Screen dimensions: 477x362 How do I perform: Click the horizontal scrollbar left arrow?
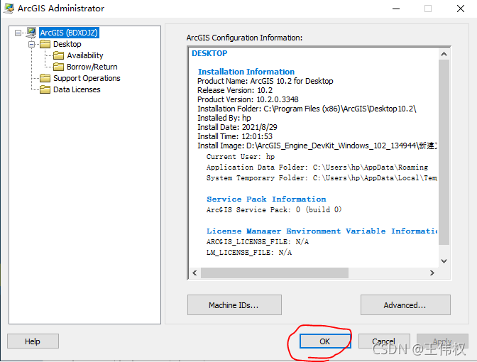pyautogui.click(x=194, y=273)
